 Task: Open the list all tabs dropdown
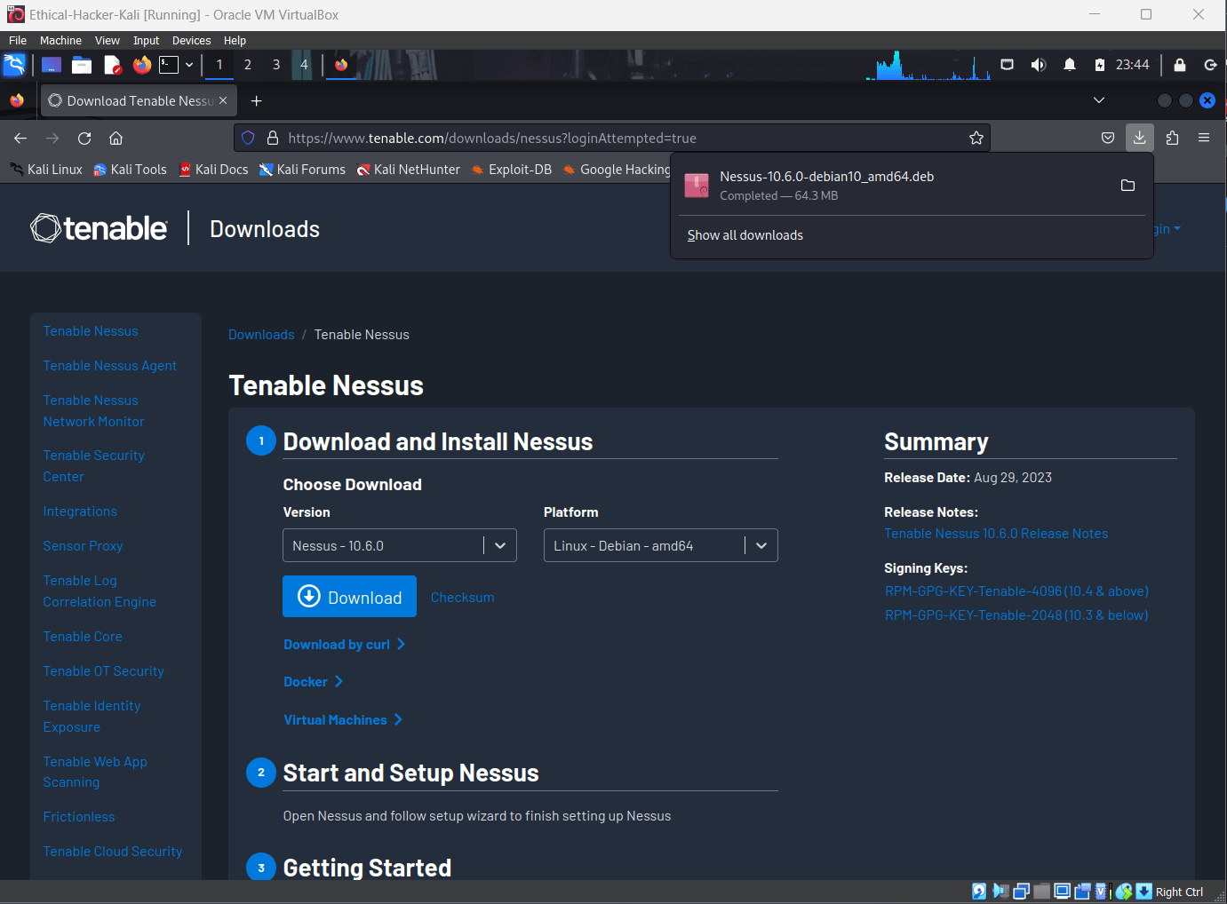coord(1099,100)
